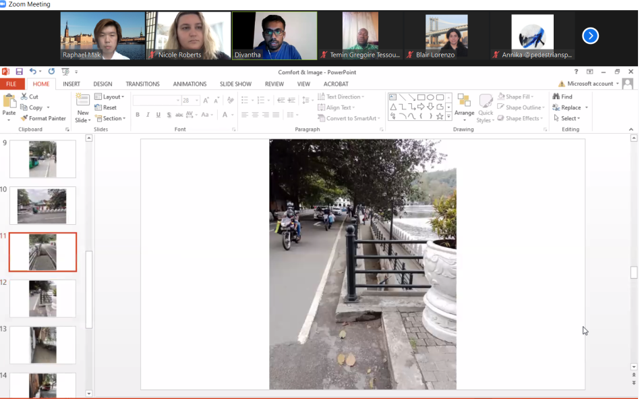Viewport: 640px width, 399px height.
Task: Click the Reset slide button
Action: click(x=106, y=107)
